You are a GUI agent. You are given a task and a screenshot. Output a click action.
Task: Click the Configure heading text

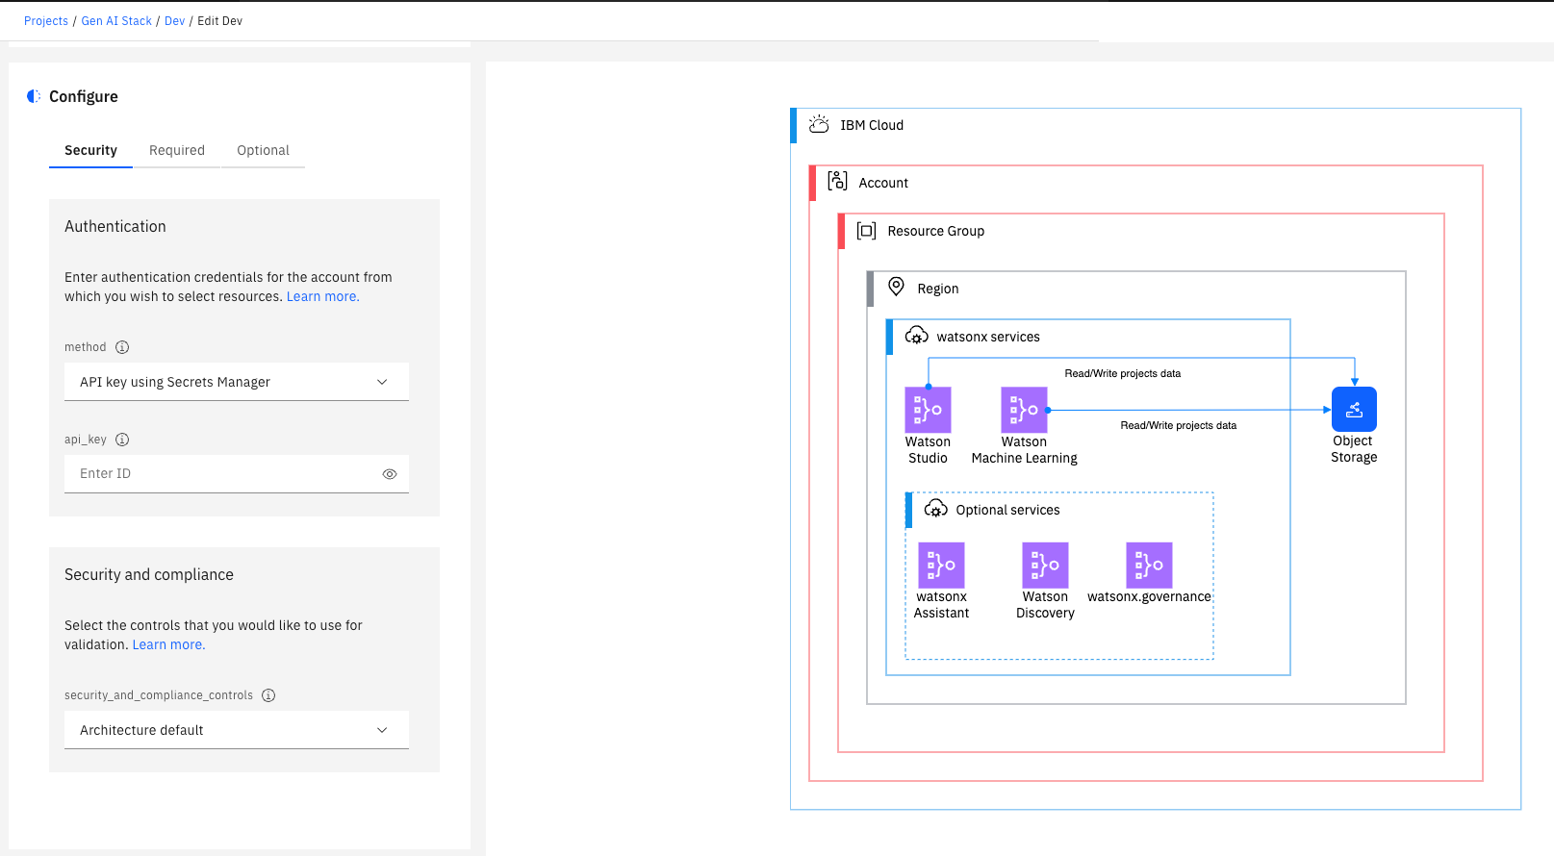(x=84, y=96)
